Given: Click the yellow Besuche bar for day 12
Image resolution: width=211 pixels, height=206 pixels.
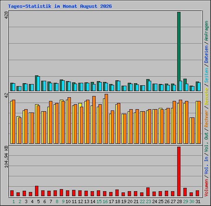Looking at the screenshot, I should pyautogui.click(x=80, y=123).
